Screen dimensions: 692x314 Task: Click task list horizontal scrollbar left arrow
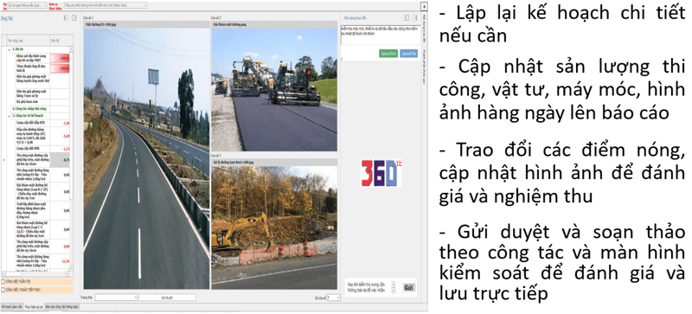click(4, 273)
